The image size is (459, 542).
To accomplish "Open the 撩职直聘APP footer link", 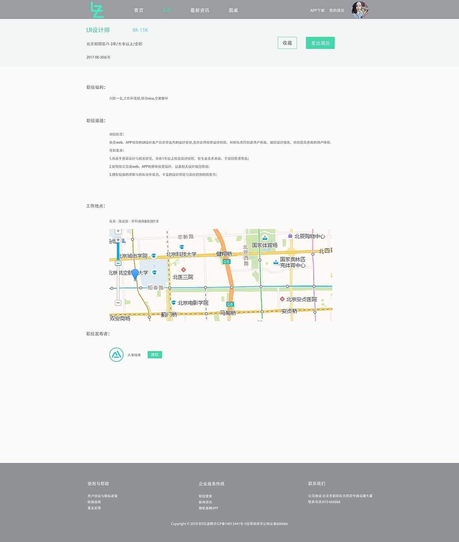I will tap(208, 508).
